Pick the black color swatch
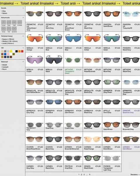Screen dimensions: 140x176 (x=17, y=51)
